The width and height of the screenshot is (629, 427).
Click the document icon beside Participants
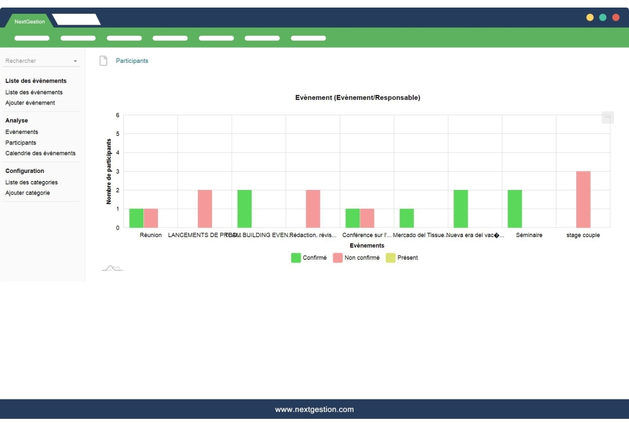tap(103, 61)
